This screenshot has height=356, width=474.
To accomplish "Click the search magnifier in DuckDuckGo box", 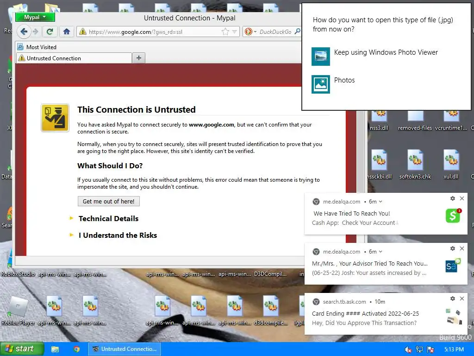I will point(298,31).
